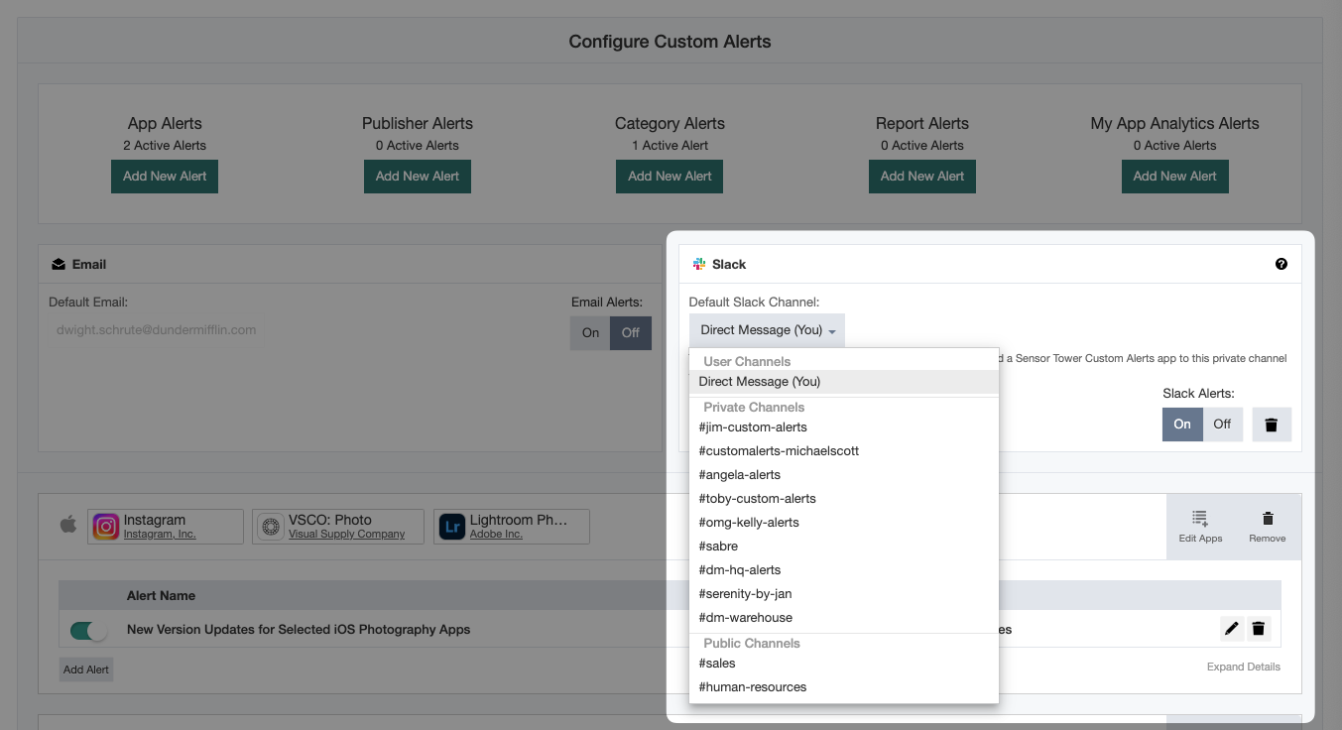This screenshot has height=730, width=1342.
Task: Open the Slack help question mark icon
Action: click(1281, 264)
